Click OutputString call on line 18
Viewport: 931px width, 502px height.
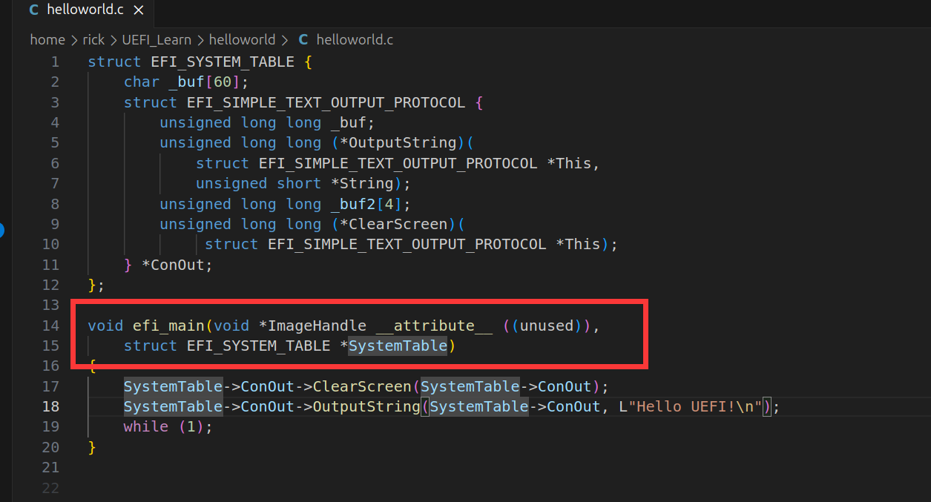(366, 406)
